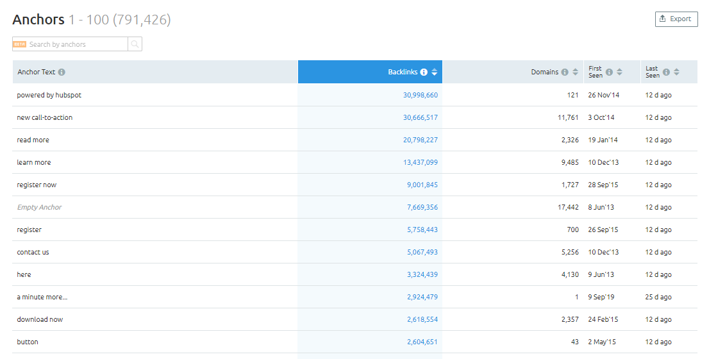Open backlinks count 5,067,493
Screen dimensions: 709x359
click(x=422, y=252)
